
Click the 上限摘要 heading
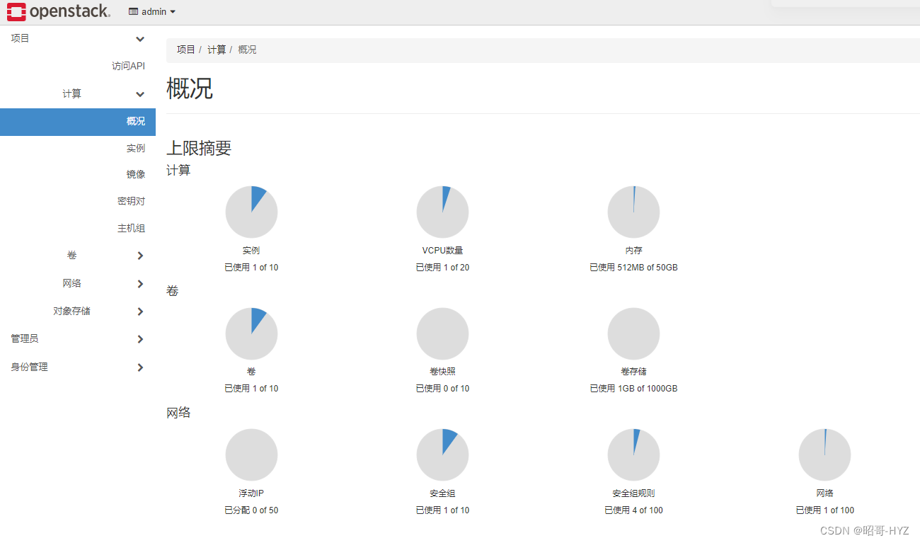(199, 148)
